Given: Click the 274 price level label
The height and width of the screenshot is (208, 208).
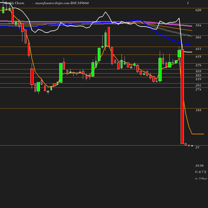Looking at the screenshot, I should click(198, 89).
